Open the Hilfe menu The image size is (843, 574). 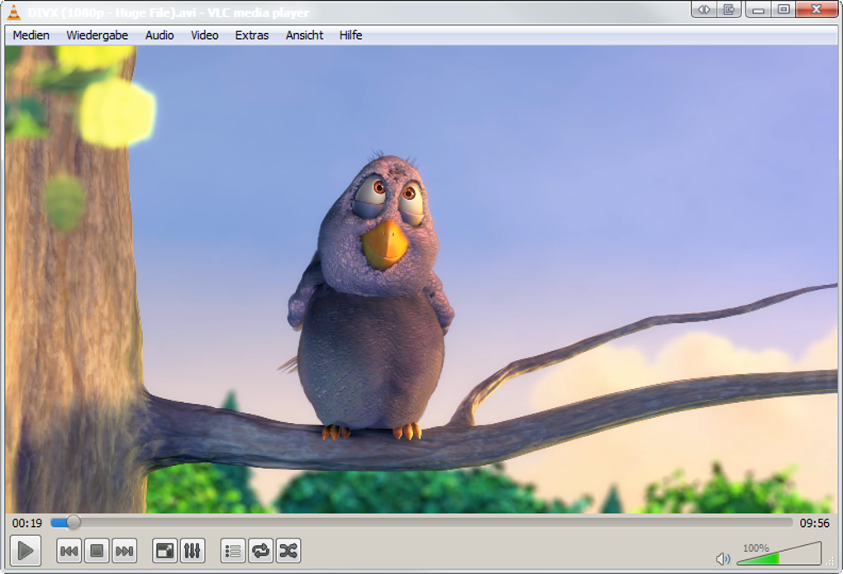[x=351, y=36]
